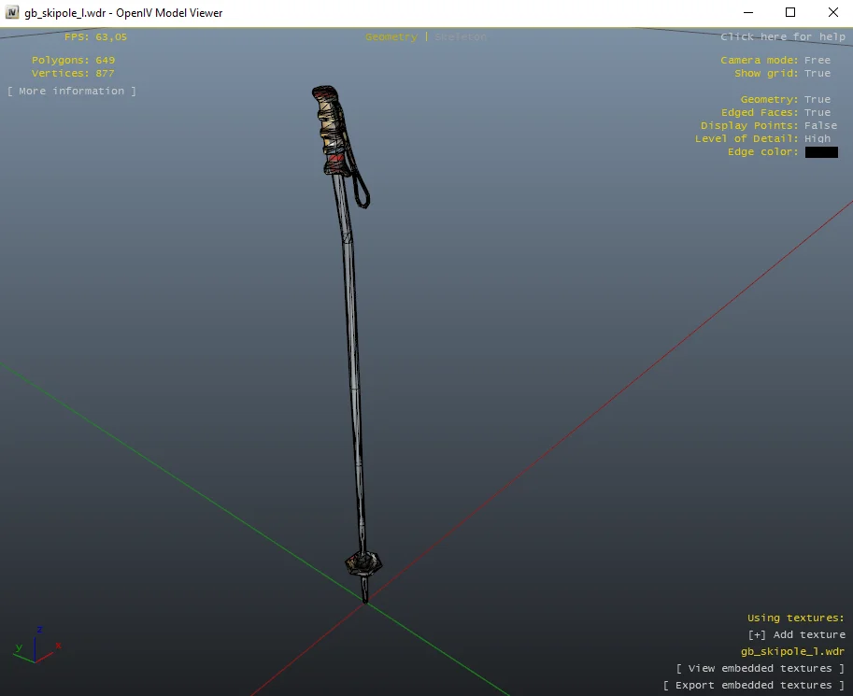This screenshot has width=853, height=696.
Task: Click the XYZ axis gizmo
Action: click(36, 646)
